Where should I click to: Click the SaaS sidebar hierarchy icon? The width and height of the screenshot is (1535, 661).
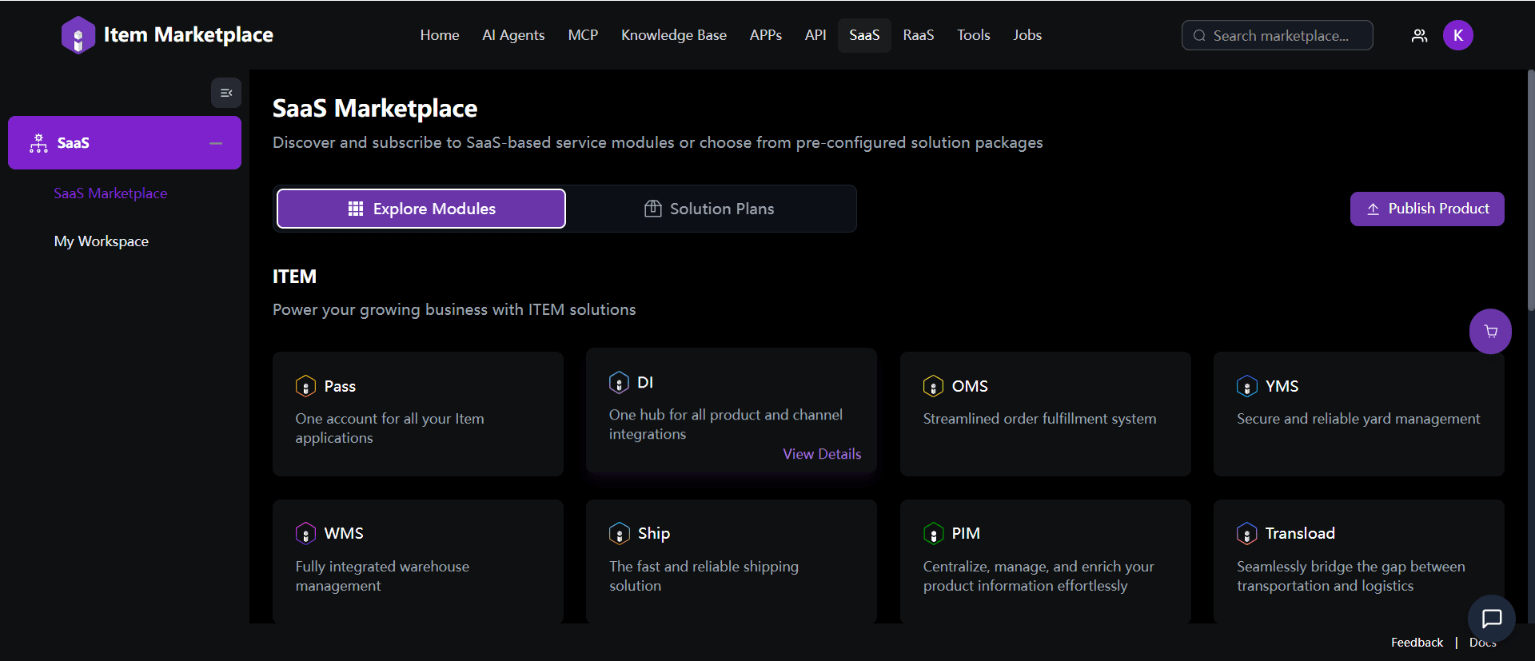(x=38, y=143)
